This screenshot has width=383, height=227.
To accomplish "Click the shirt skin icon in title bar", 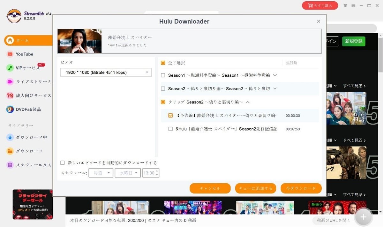I will coord(345,5).
